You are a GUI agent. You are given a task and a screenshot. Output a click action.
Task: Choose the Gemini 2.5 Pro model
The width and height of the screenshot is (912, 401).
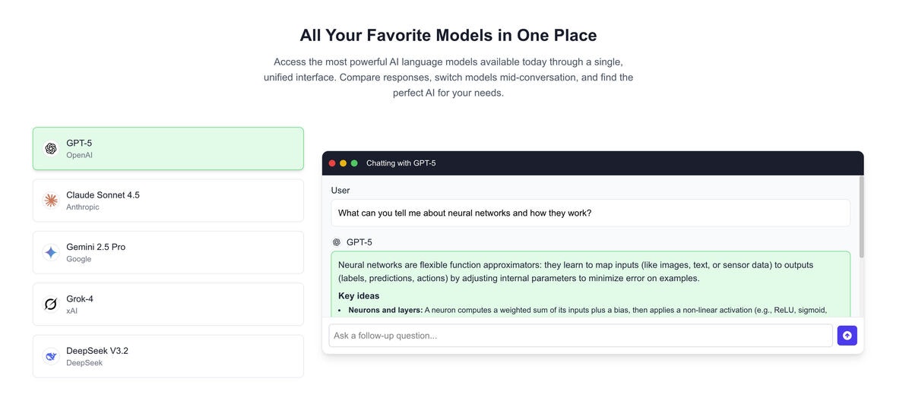[168, 253]
